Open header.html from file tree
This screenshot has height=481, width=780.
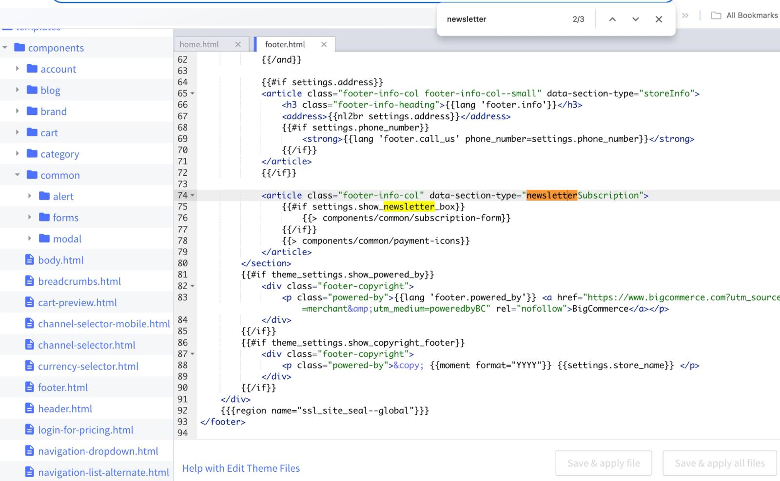[x=65, y=408]
